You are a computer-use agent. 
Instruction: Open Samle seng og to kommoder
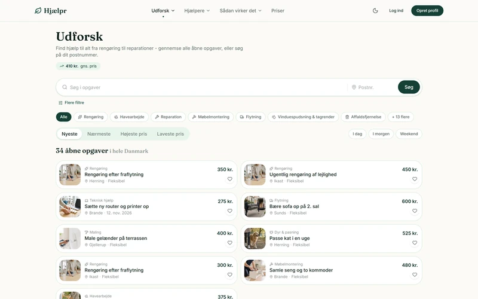point(301,270)
